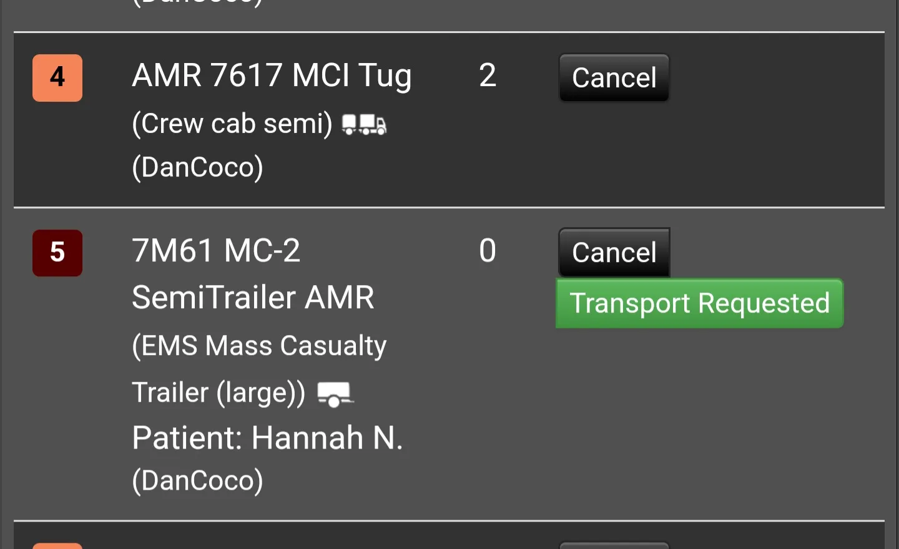Click the crew cab semi truck icon
The height and width of the screenshot is (549, 899).
click(x=365, y=124)
